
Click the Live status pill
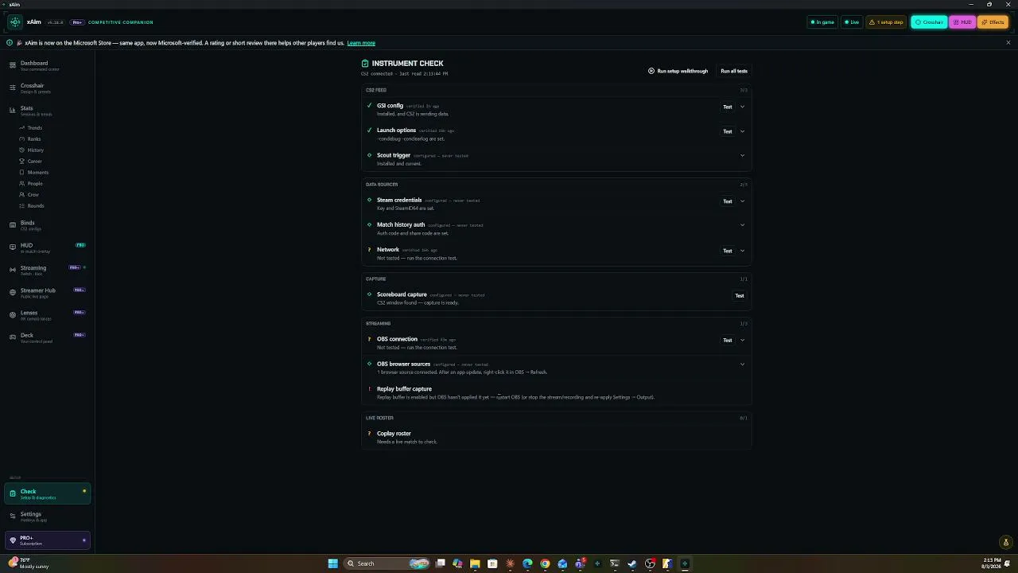point(852,22)
